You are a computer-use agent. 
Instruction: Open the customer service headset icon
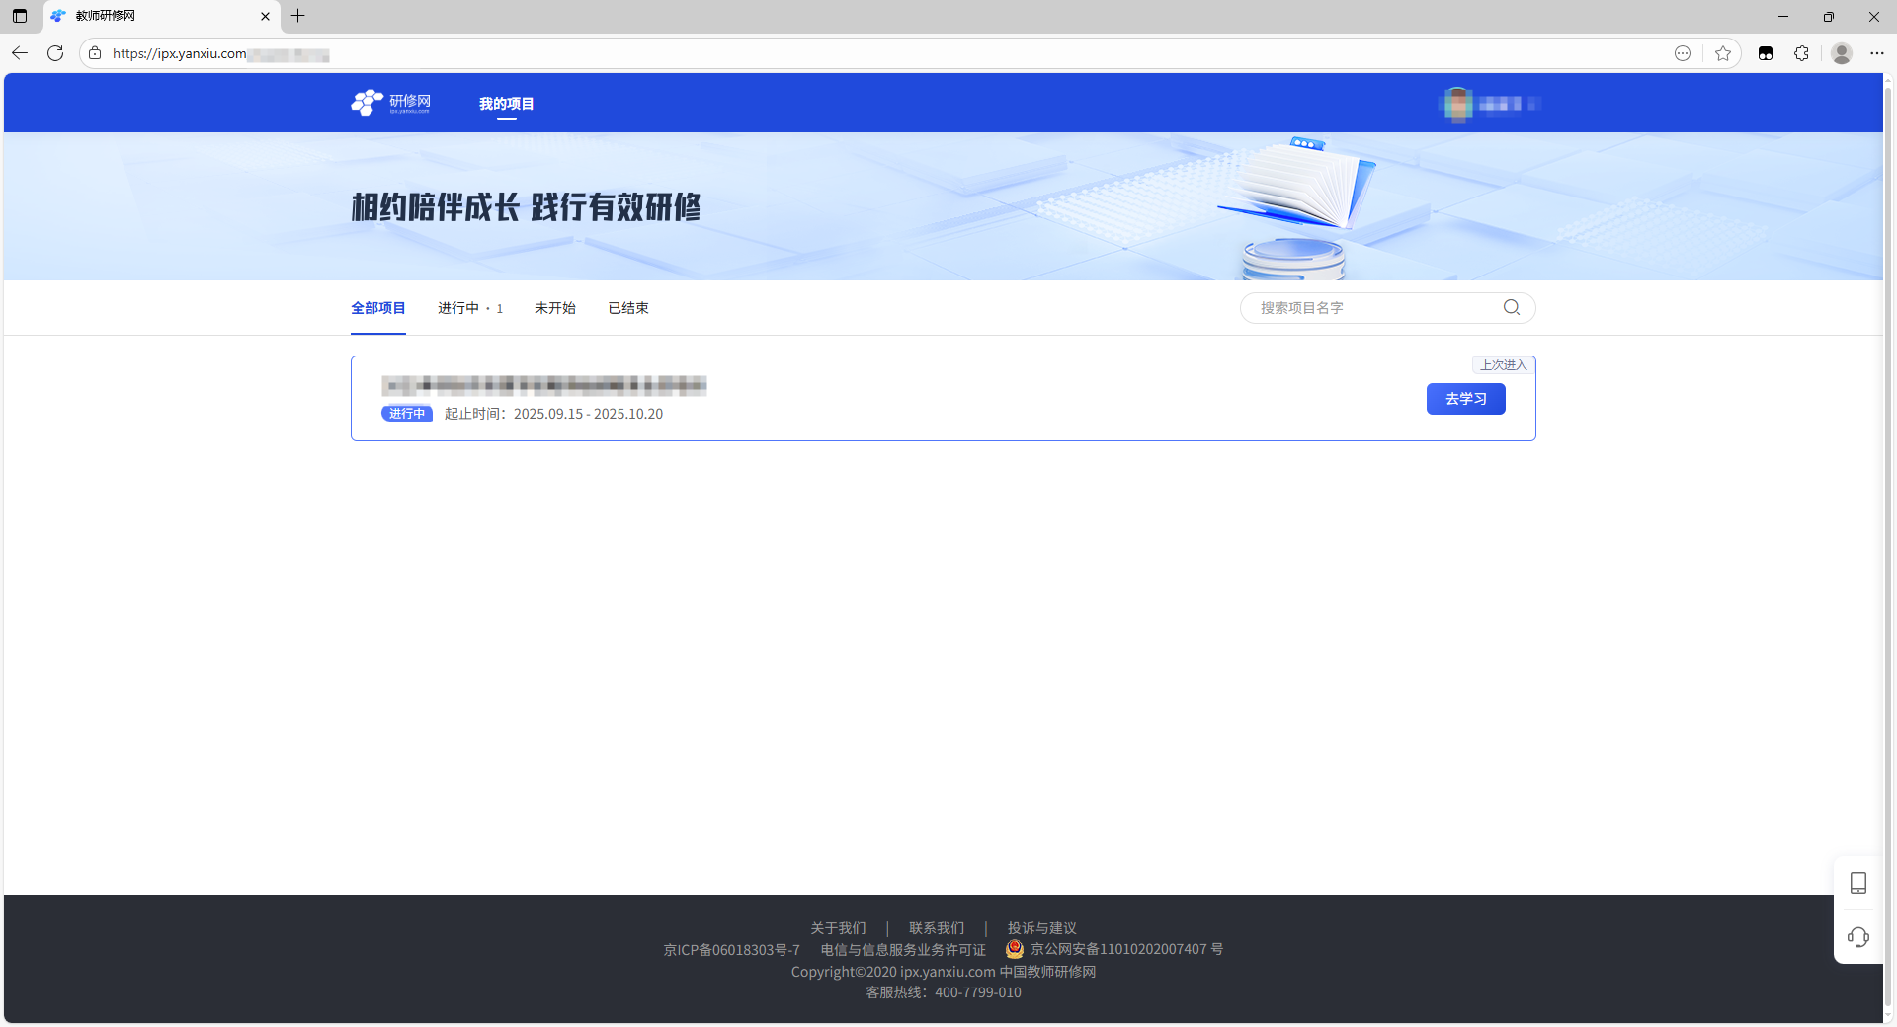1857,937
